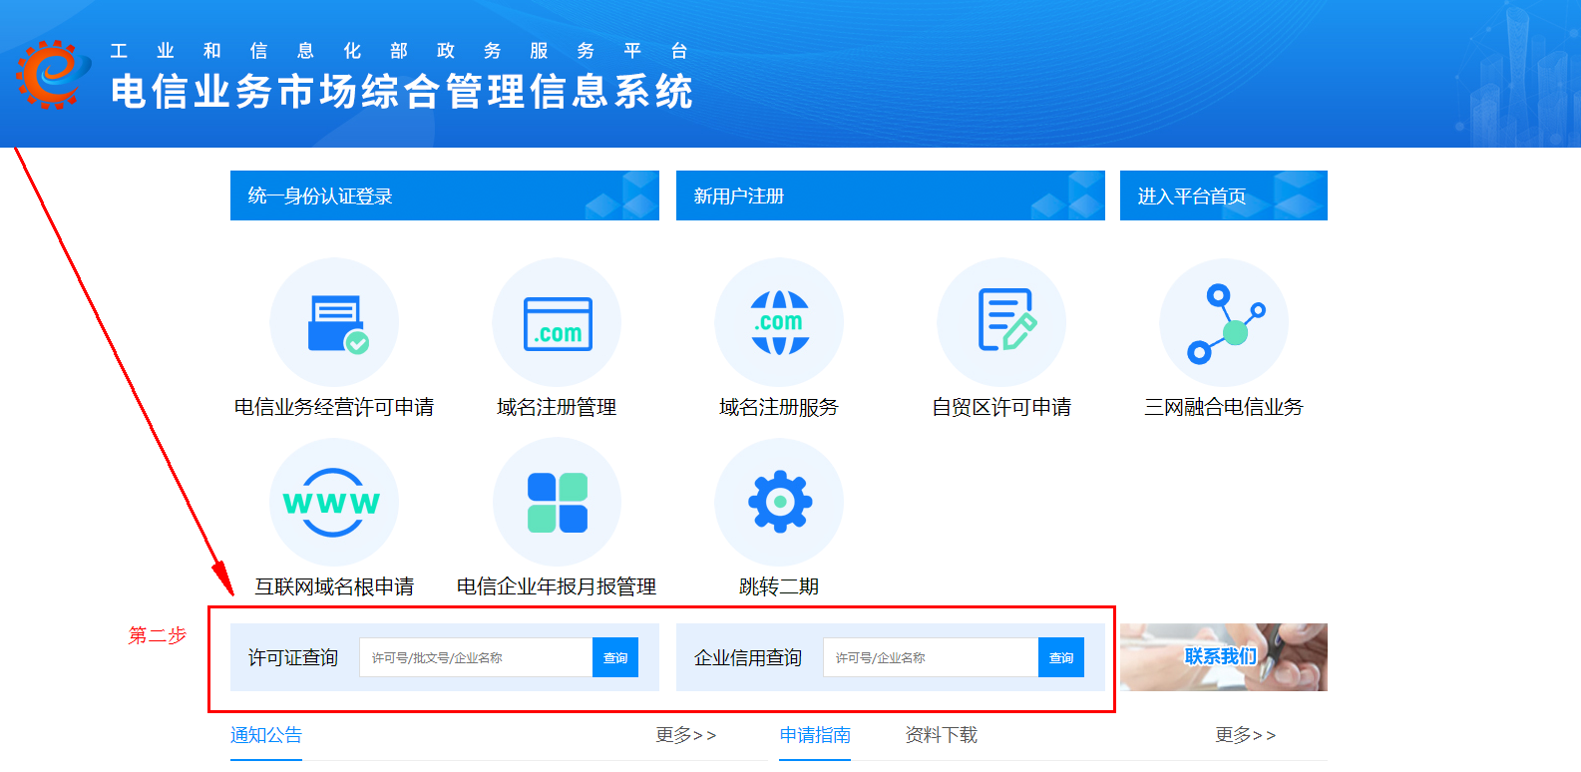Click 查询 button for 许可证查询
1581x772 pixels.
click(615, 657)
